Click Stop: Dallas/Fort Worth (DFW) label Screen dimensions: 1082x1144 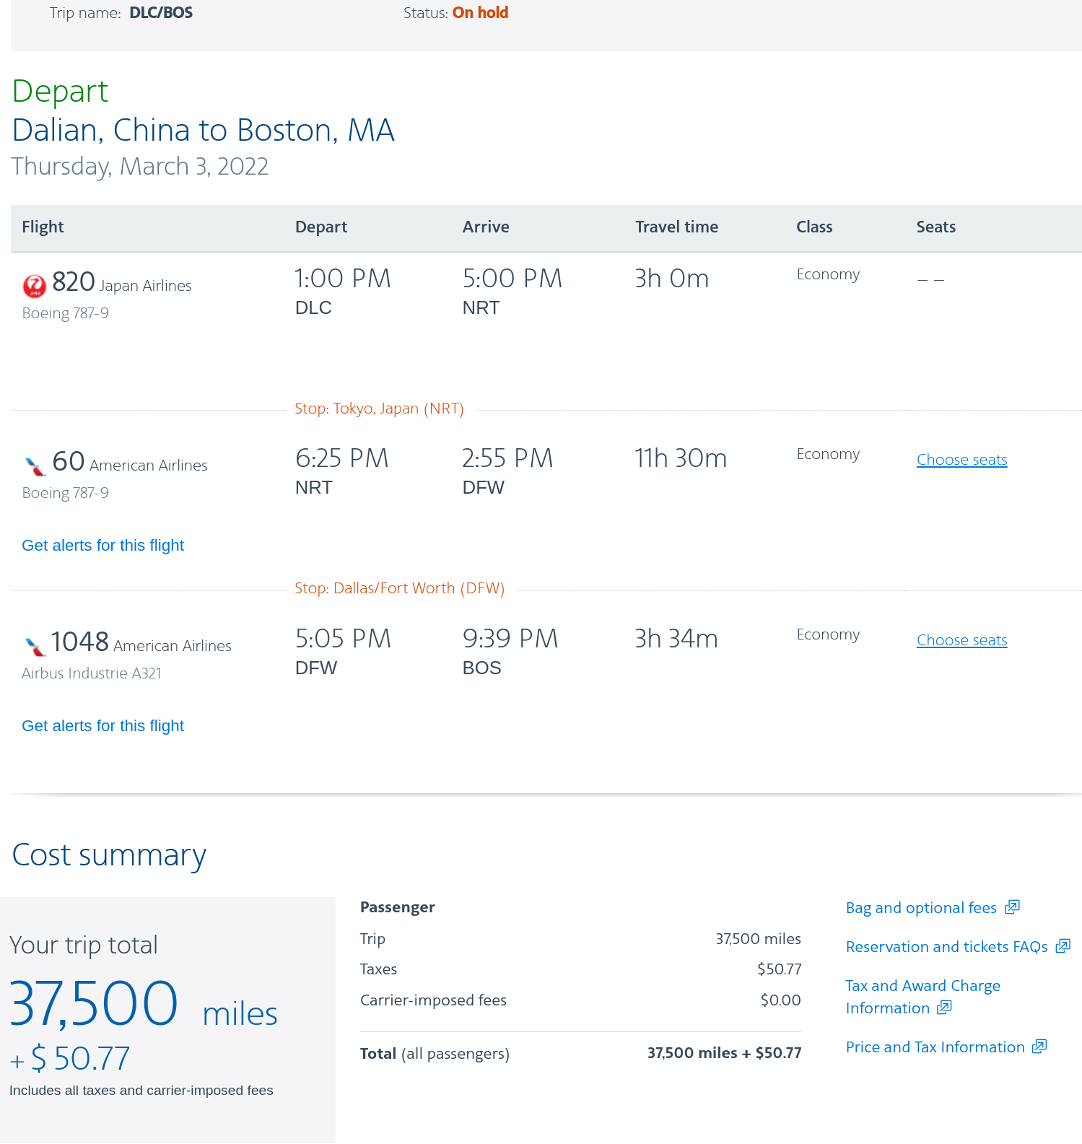coord(399,589)
